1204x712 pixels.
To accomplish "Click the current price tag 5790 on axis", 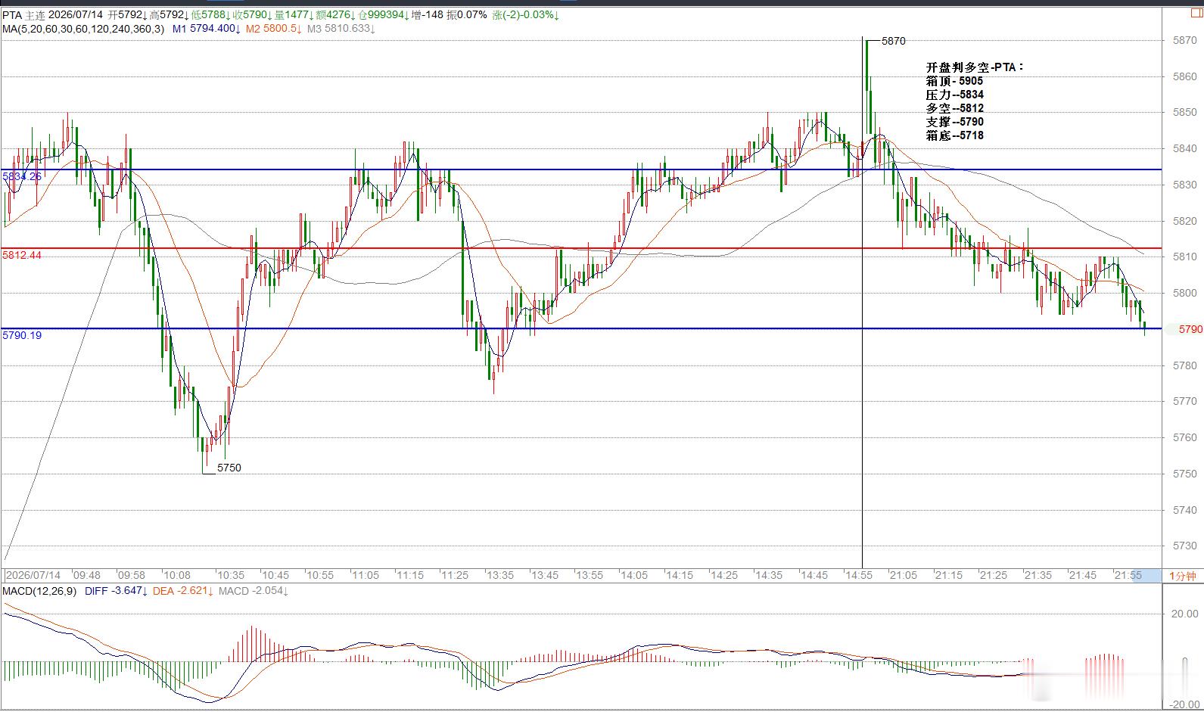I will (1190, 329).
